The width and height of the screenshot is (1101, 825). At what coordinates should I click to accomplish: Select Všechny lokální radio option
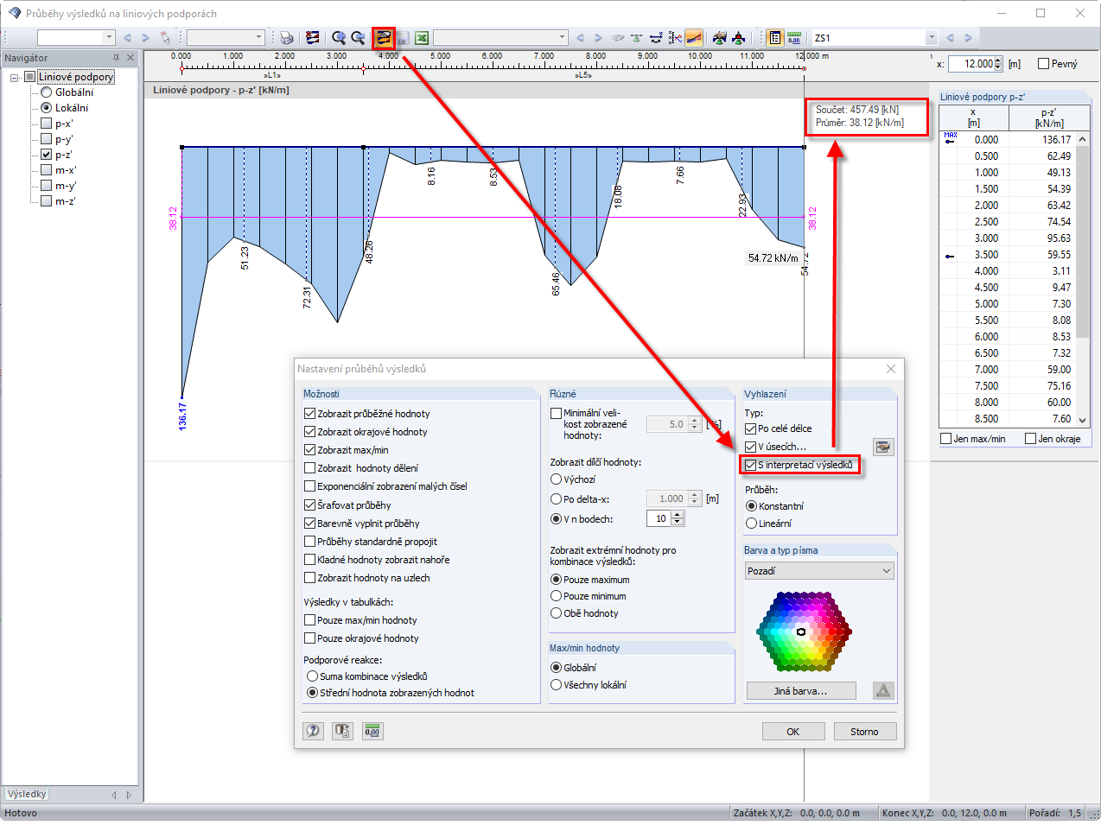pos(556,685)
